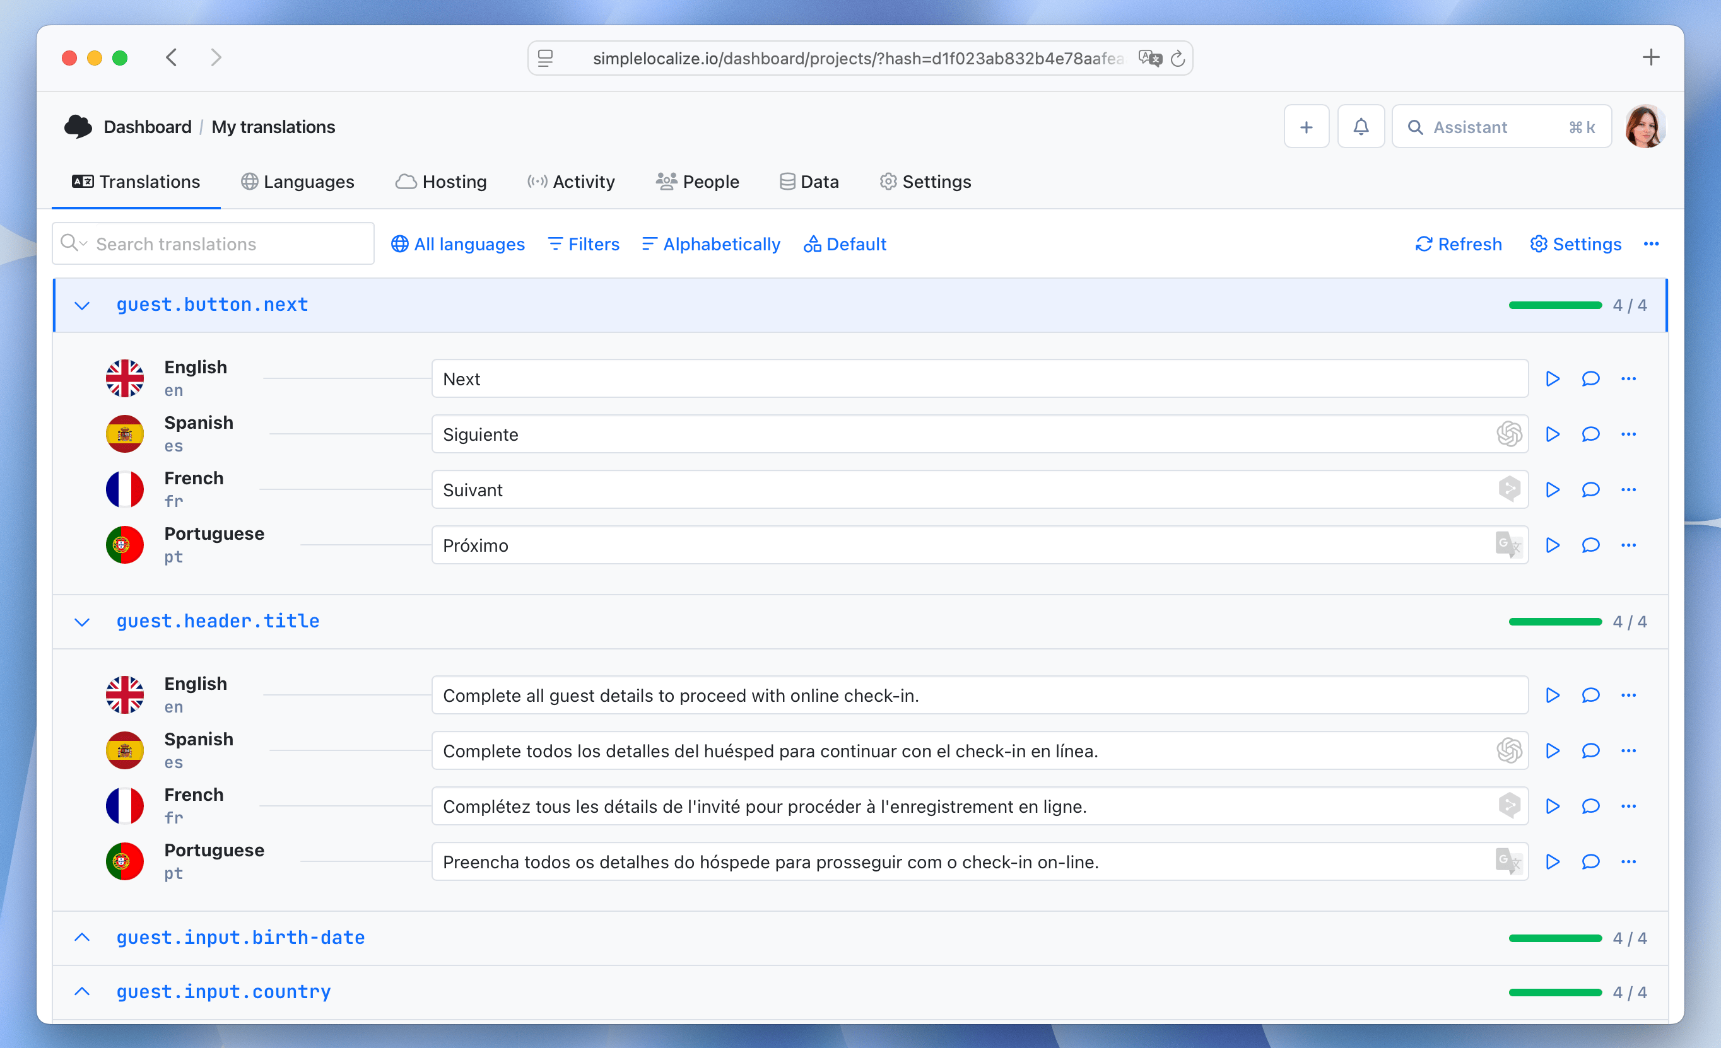Open more options for Portuguese 'Próximo'
The width and height of the screenshot is (1721, 1048).
coord(1628,545)
